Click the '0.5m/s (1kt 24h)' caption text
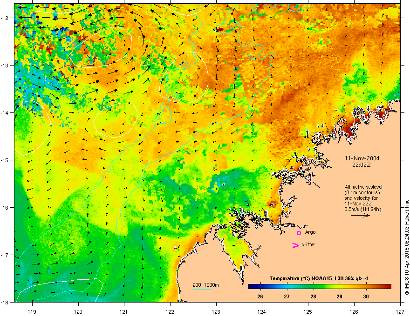Viewport: 410px width, 316px height. (363, 209)
